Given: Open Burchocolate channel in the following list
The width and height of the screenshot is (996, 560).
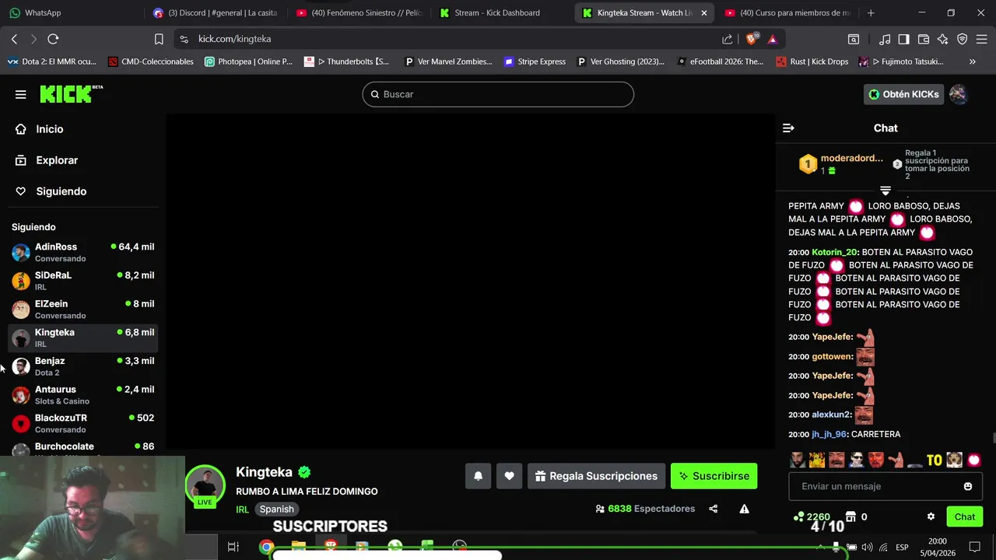Looking at the screenshot, I should tap(83, 448).
